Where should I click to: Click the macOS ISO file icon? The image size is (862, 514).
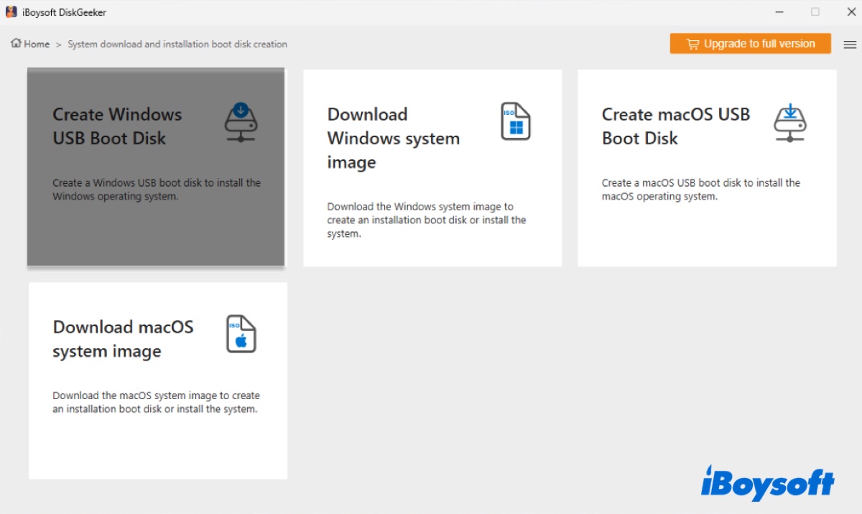coord(241,334)
